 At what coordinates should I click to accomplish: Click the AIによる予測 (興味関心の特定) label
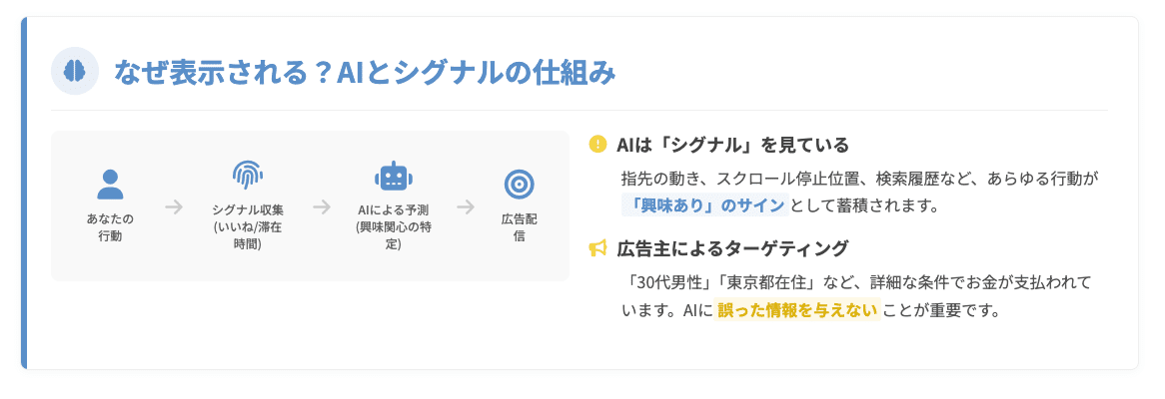click(393, 226)
